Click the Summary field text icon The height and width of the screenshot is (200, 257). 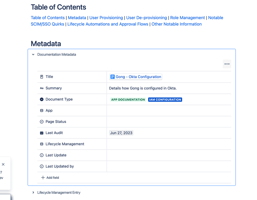coord(42,88)
